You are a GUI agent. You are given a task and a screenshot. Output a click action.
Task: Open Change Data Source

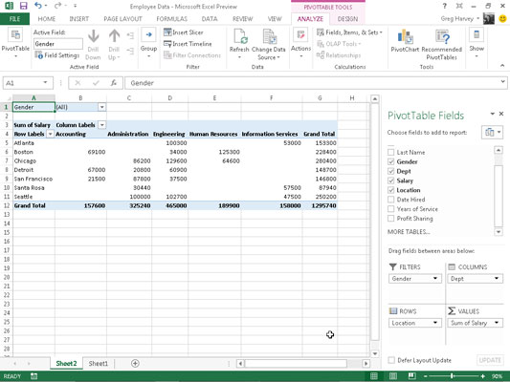(x=268, y=45)
